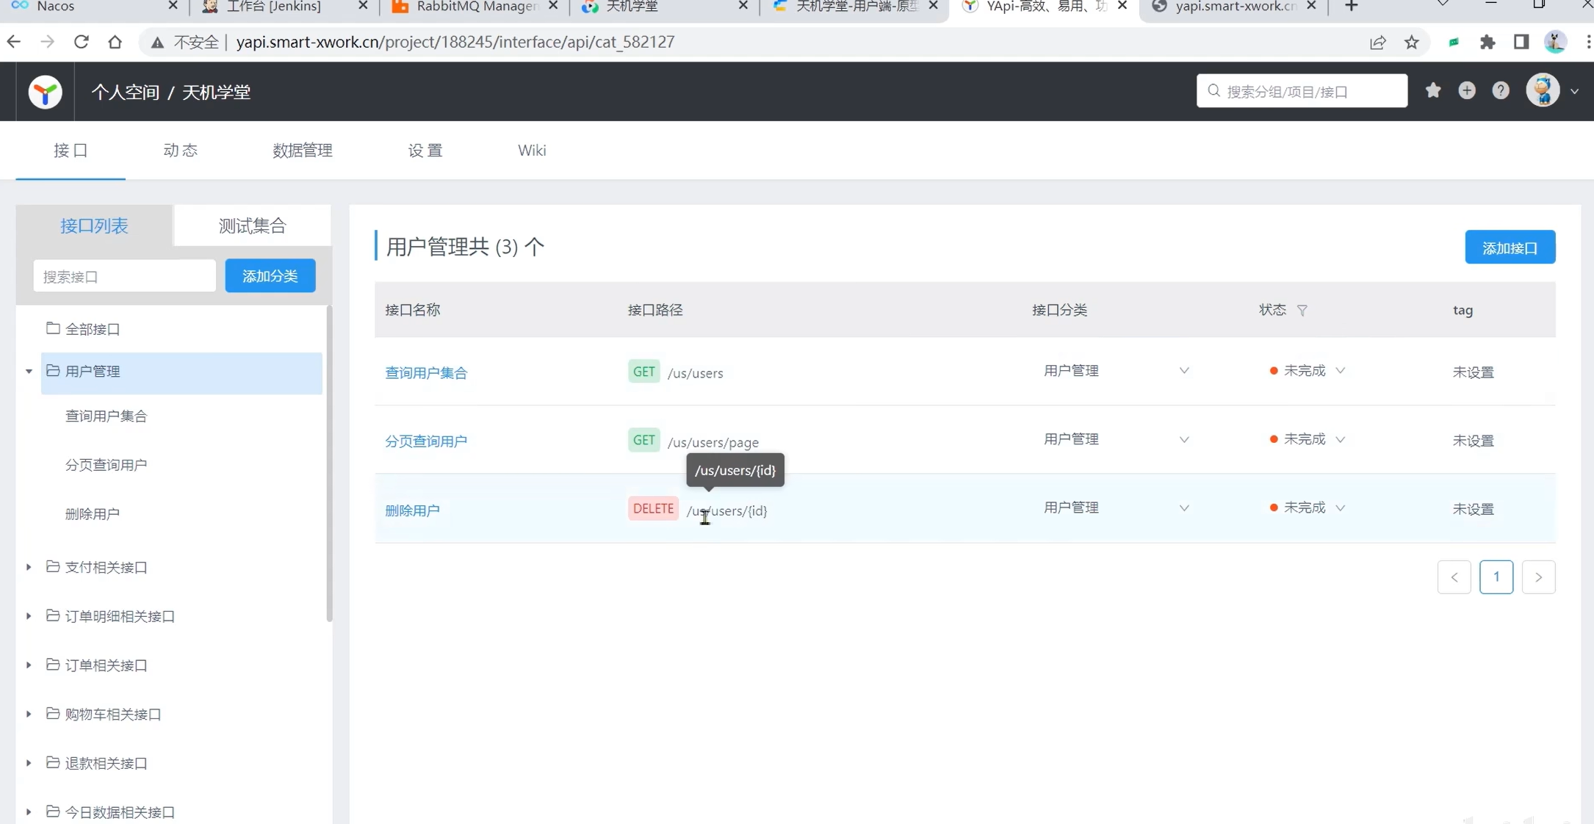Image resolution: width=1594 pixels, height=824 pixels.
Task: Click the user avatar in header
Action: [x=1543, y=91]
